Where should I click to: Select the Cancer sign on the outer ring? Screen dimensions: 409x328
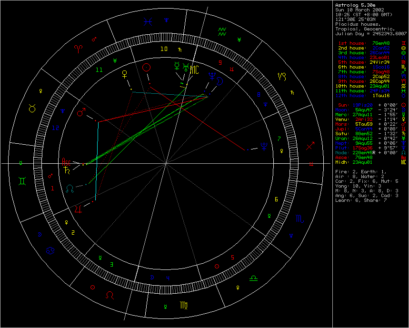[49, 250]
